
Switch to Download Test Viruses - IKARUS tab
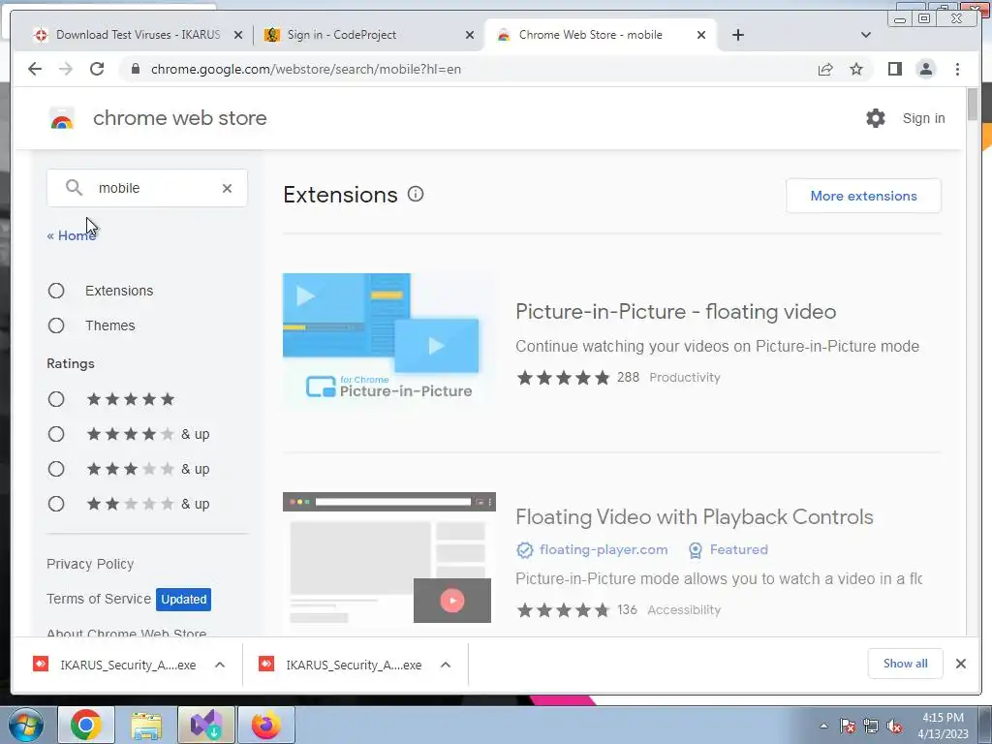point(138,35)
